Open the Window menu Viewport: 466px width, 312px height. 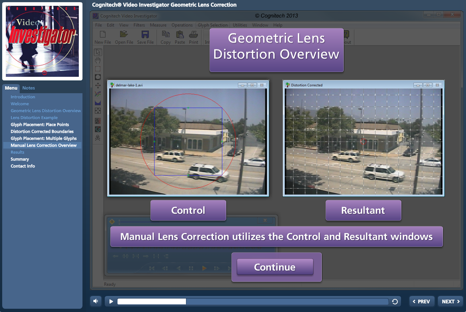click(260, 25)
